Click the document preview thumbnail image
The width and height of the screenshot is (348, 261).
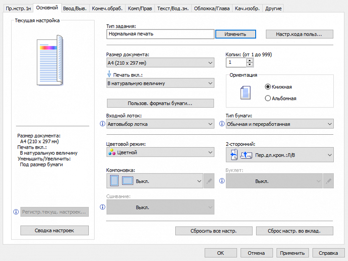(x=50, y=61)
